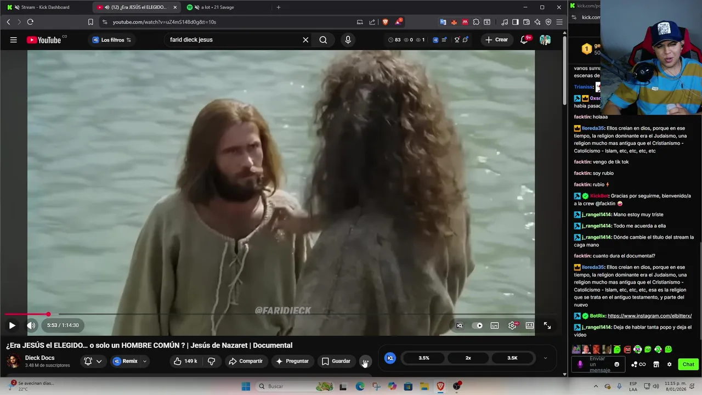Open the Windows Start menu

coord(246,386)
